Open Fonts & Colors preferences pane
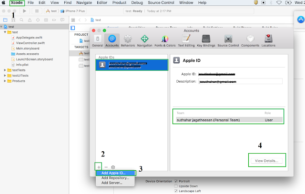 [x=165, y=41]
